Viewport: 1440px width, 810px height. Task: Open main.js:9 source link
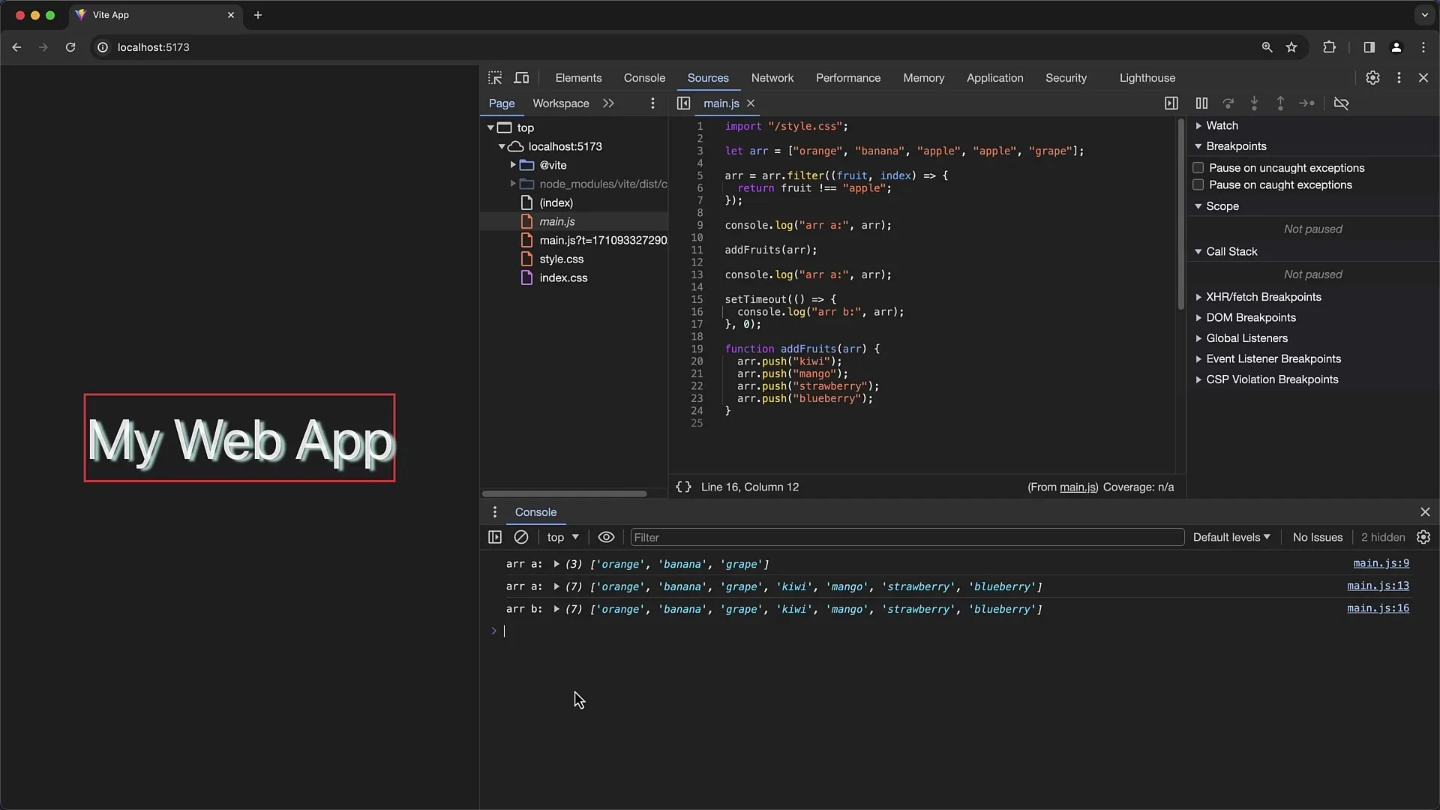1381,563
